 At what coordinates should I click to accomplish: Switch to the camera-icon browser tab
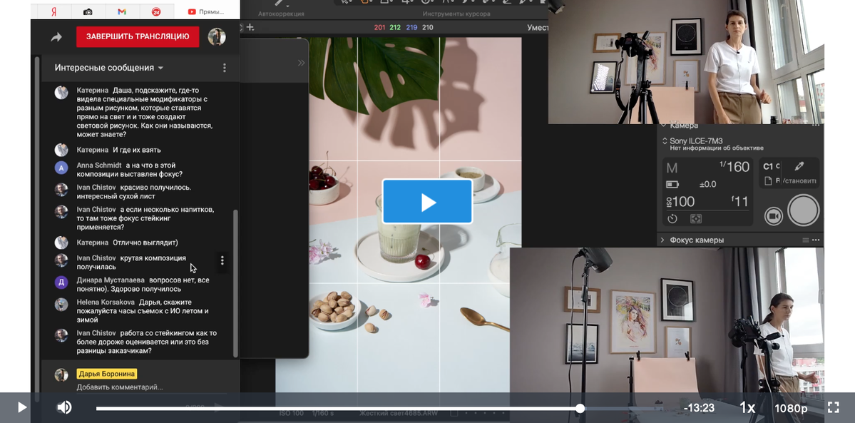click(x=88, y=11)
